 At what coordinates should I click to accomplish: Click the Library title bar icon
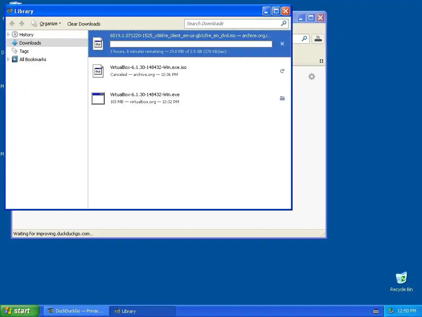[x=10, y=11]
